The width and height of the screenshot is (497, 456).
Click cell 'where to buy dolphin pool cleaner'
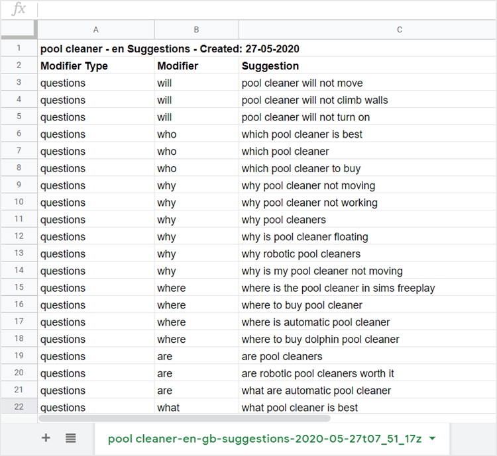click(x=320, y=340)
